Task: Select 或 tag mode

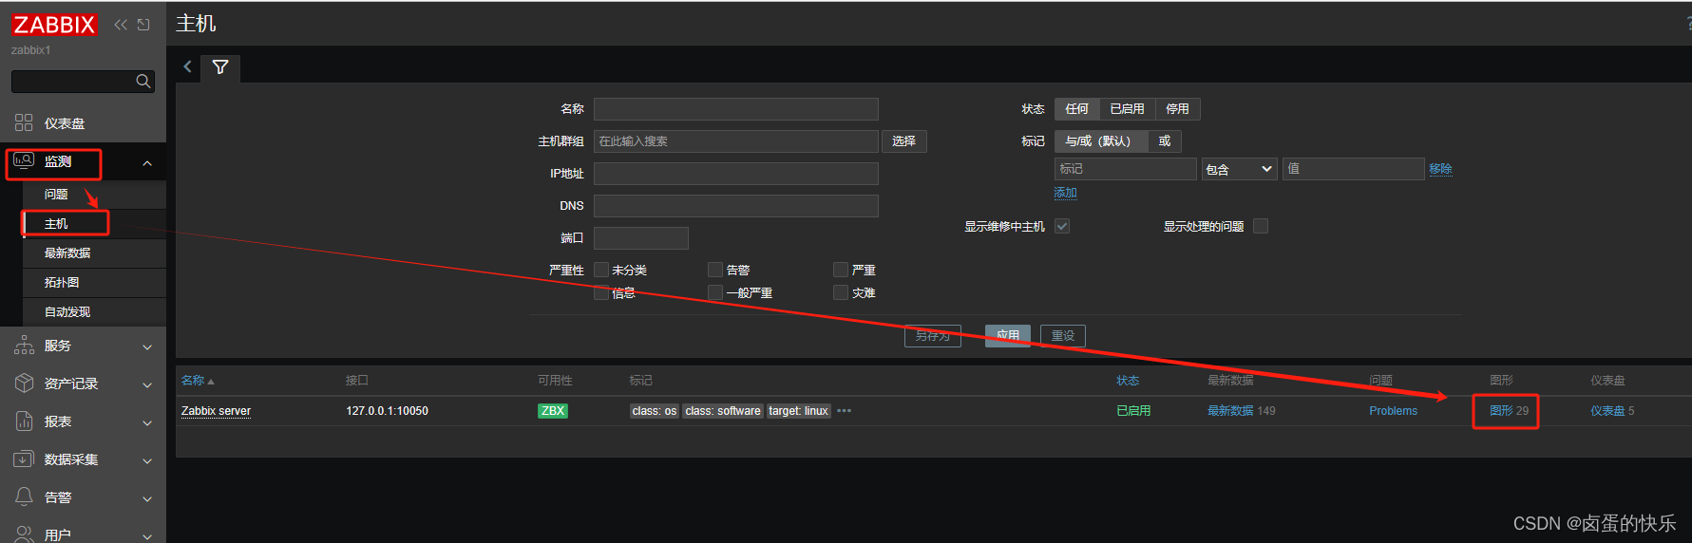Action: pyautogui.click(x=1165, y=141)
